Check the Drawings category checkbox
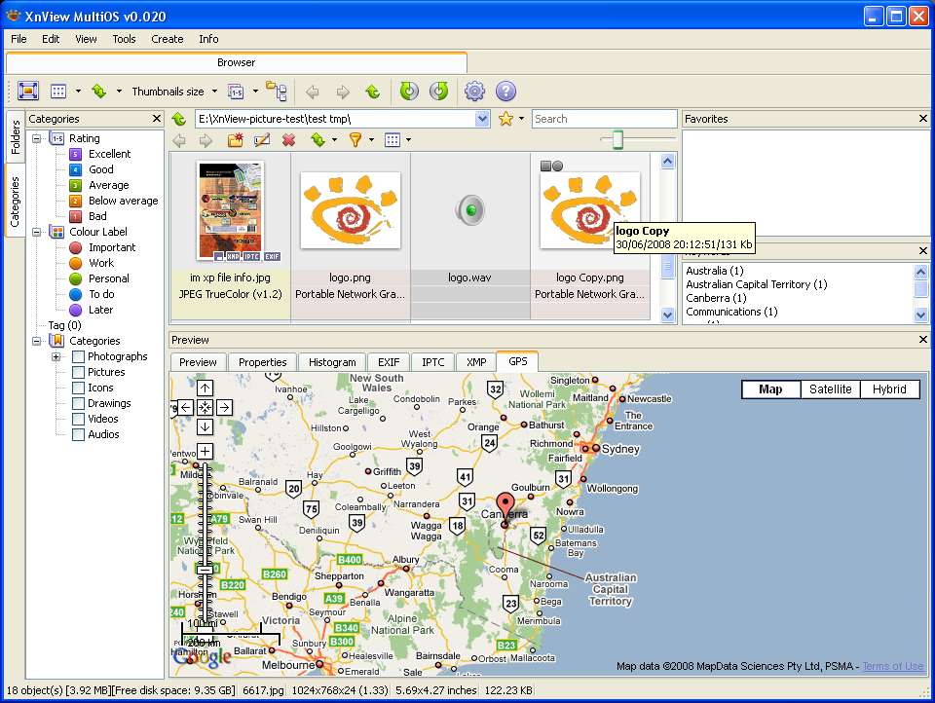 click(x=78, y=403)
